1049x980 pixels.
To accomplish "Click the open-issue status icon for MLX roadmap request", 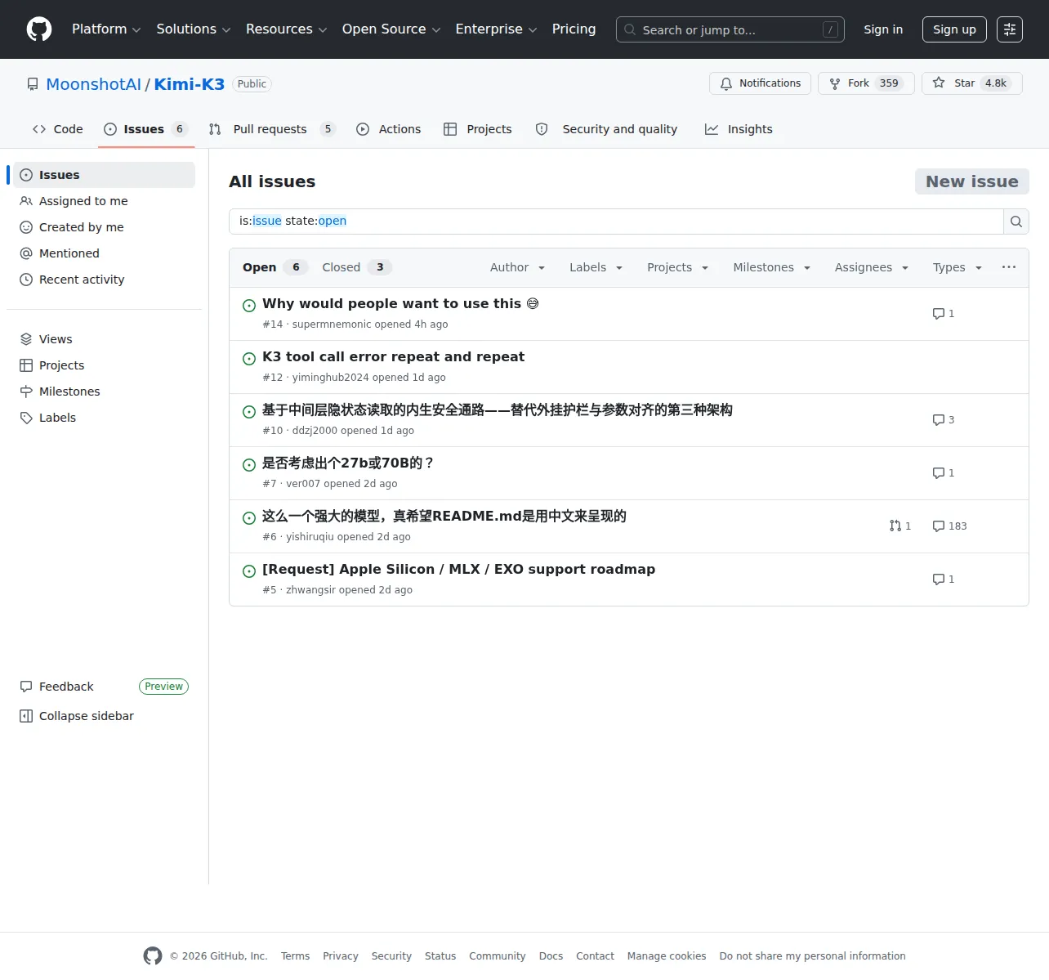I will coord(249,571).
